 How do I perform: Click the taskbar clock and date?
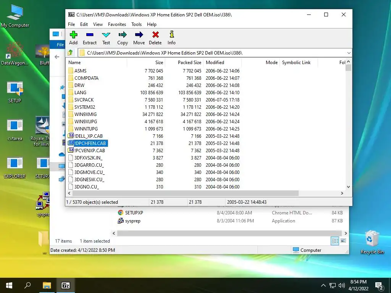358,285
